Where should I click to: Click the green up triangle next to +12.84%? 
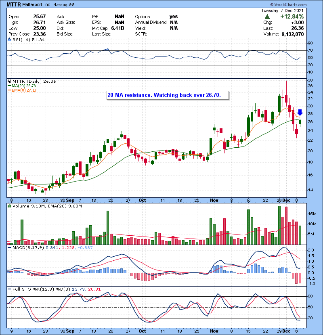click(267, 17)
